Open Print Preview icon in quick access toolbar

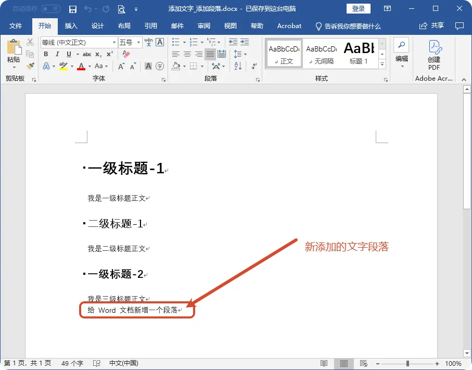pos(121,9)
